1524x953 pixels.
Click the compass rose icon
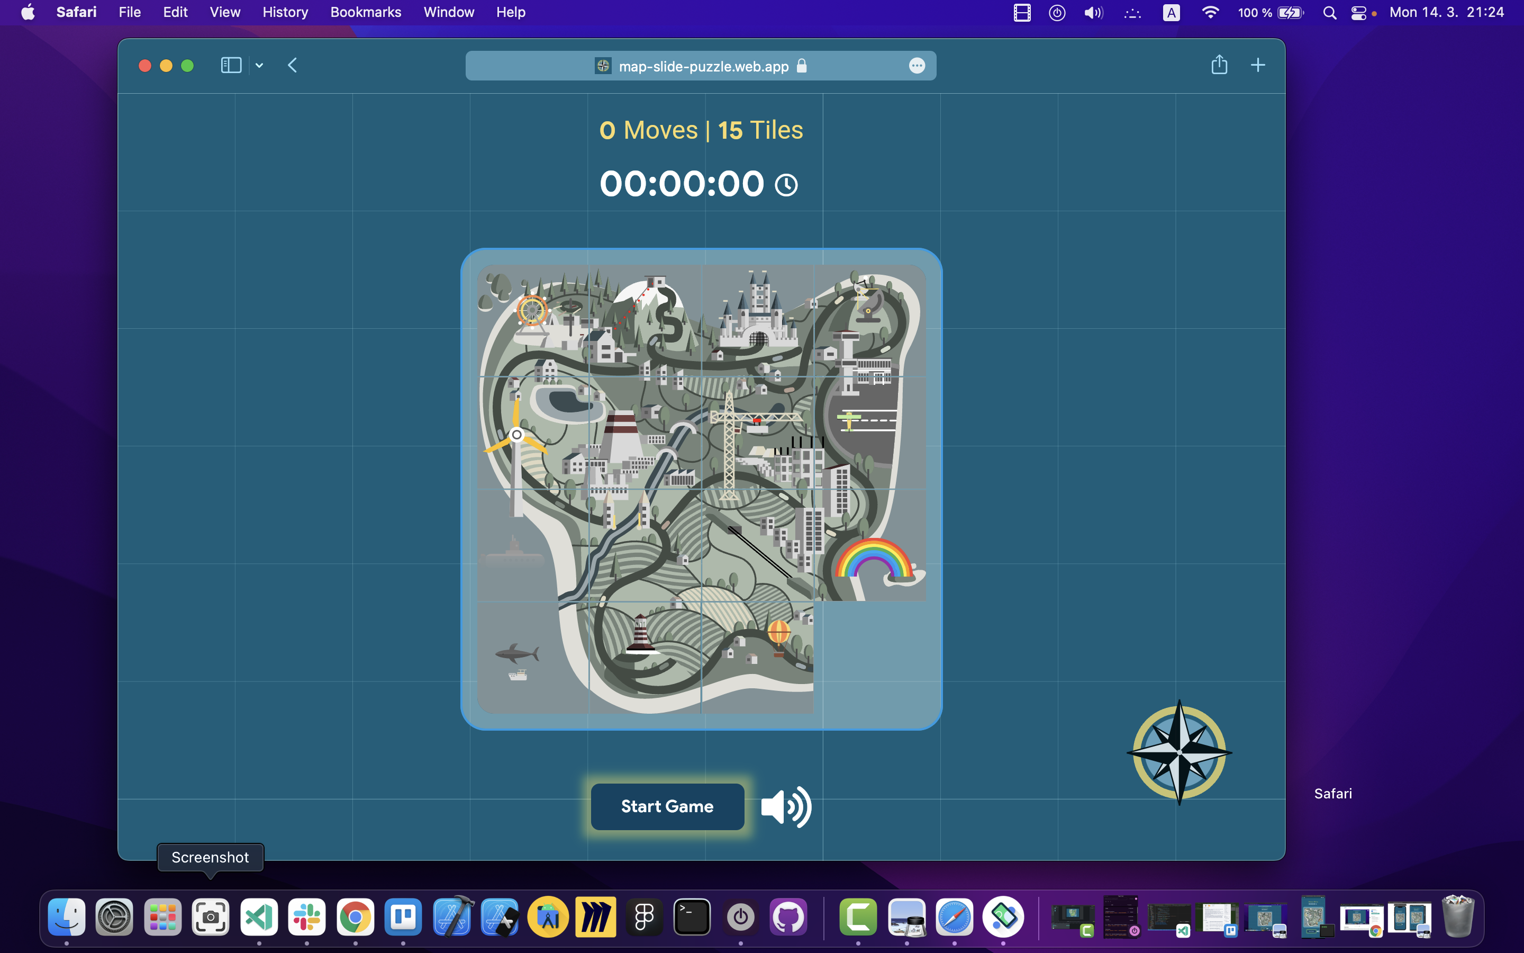pos(1179,752)
